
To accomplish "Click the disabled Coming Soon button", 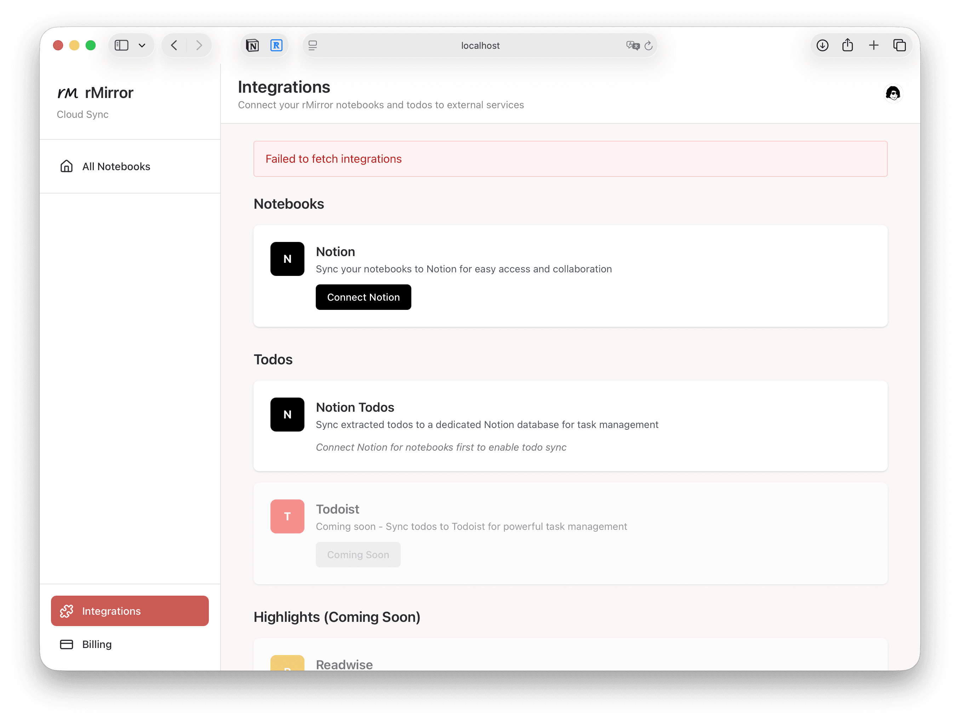I will pyautogui.click(x=358, y=554).
